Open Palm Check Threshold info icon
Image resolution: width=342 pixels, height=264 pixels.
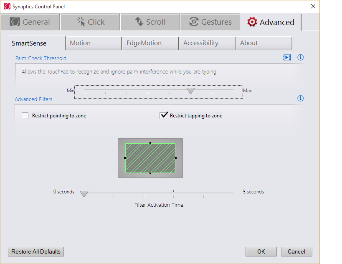(300, 58)
